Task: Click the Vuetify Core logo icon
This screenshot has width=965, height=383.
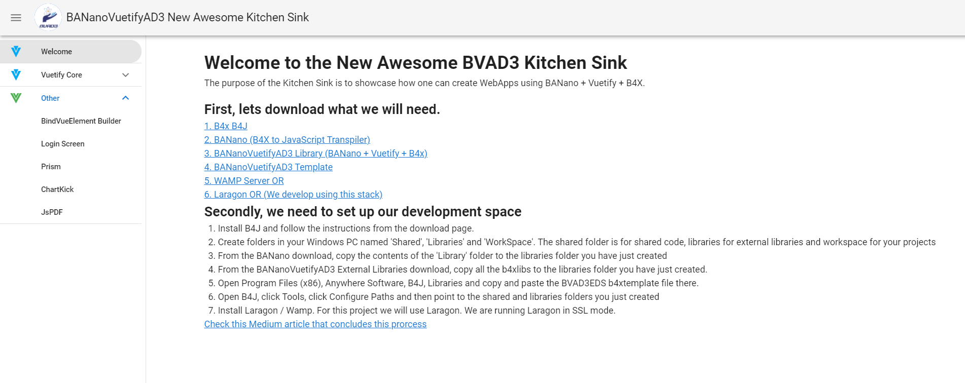Action: [16, 75]
